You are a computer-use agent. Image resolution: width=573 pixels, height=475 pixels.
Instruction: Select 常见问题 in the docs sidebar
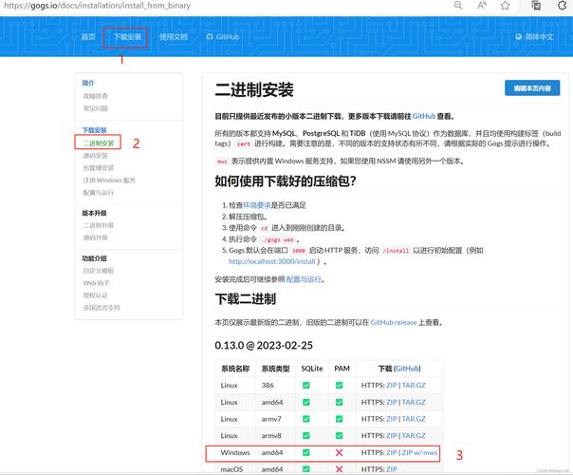[96, 108]
